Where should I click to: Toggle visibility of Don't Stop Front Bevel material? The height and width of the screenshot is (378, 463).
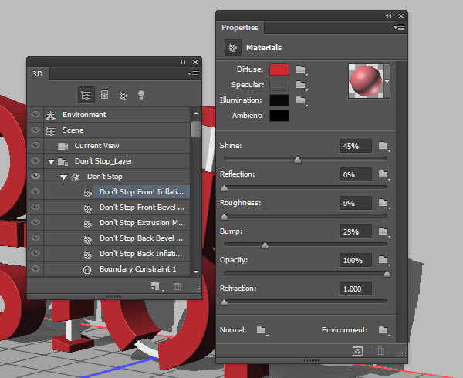pyautogui.click(x=35, y=207)
